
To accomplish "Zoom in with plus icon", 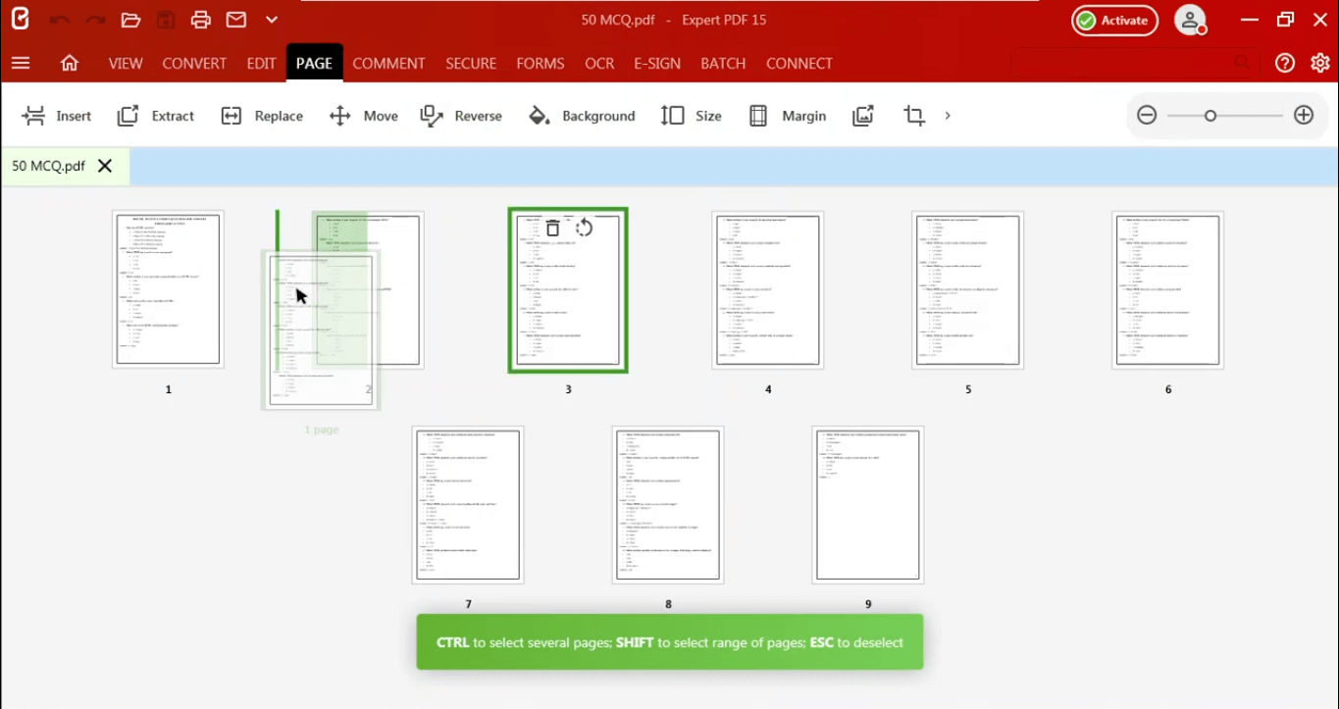I will pyautogui.click(x=1304, y=116).
